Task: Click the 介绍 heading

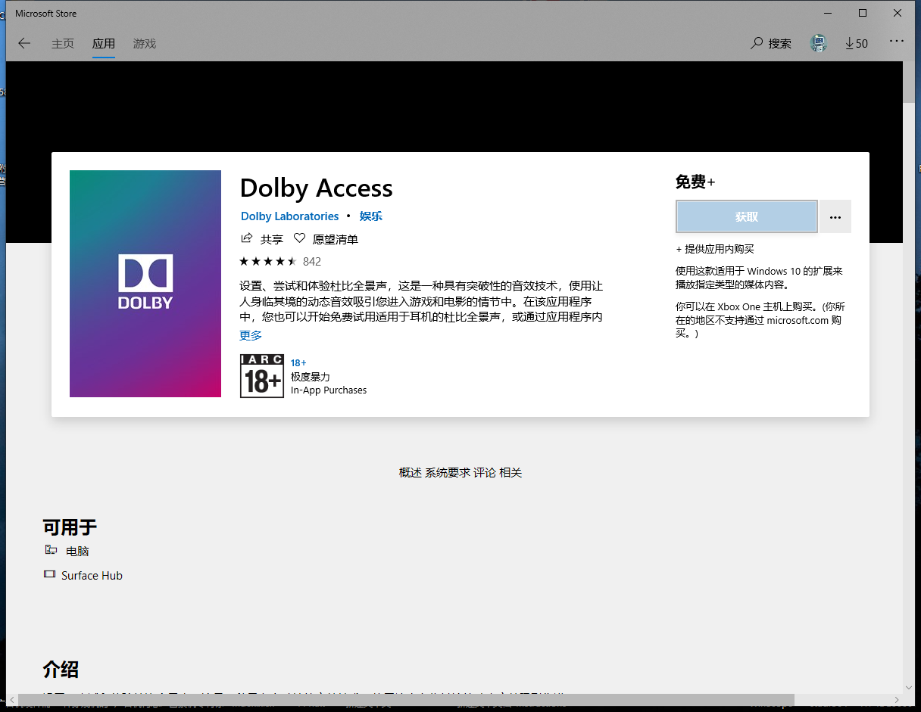Action: pyautogui.click(x=61, y=670)
